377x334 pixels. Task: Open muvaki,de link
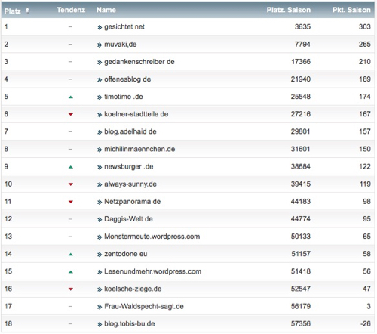(121, 45)
